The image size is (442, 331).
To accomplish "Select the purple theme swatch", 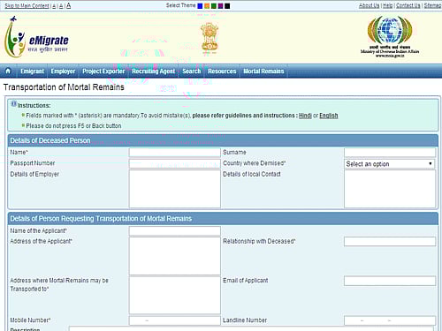I will coord(220,6).
